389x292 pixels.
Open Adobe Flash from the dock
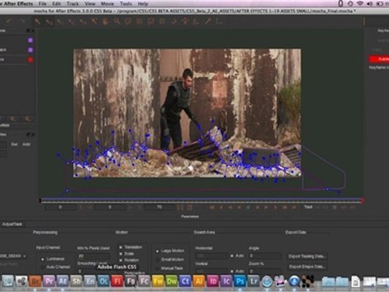click(118, 281)
